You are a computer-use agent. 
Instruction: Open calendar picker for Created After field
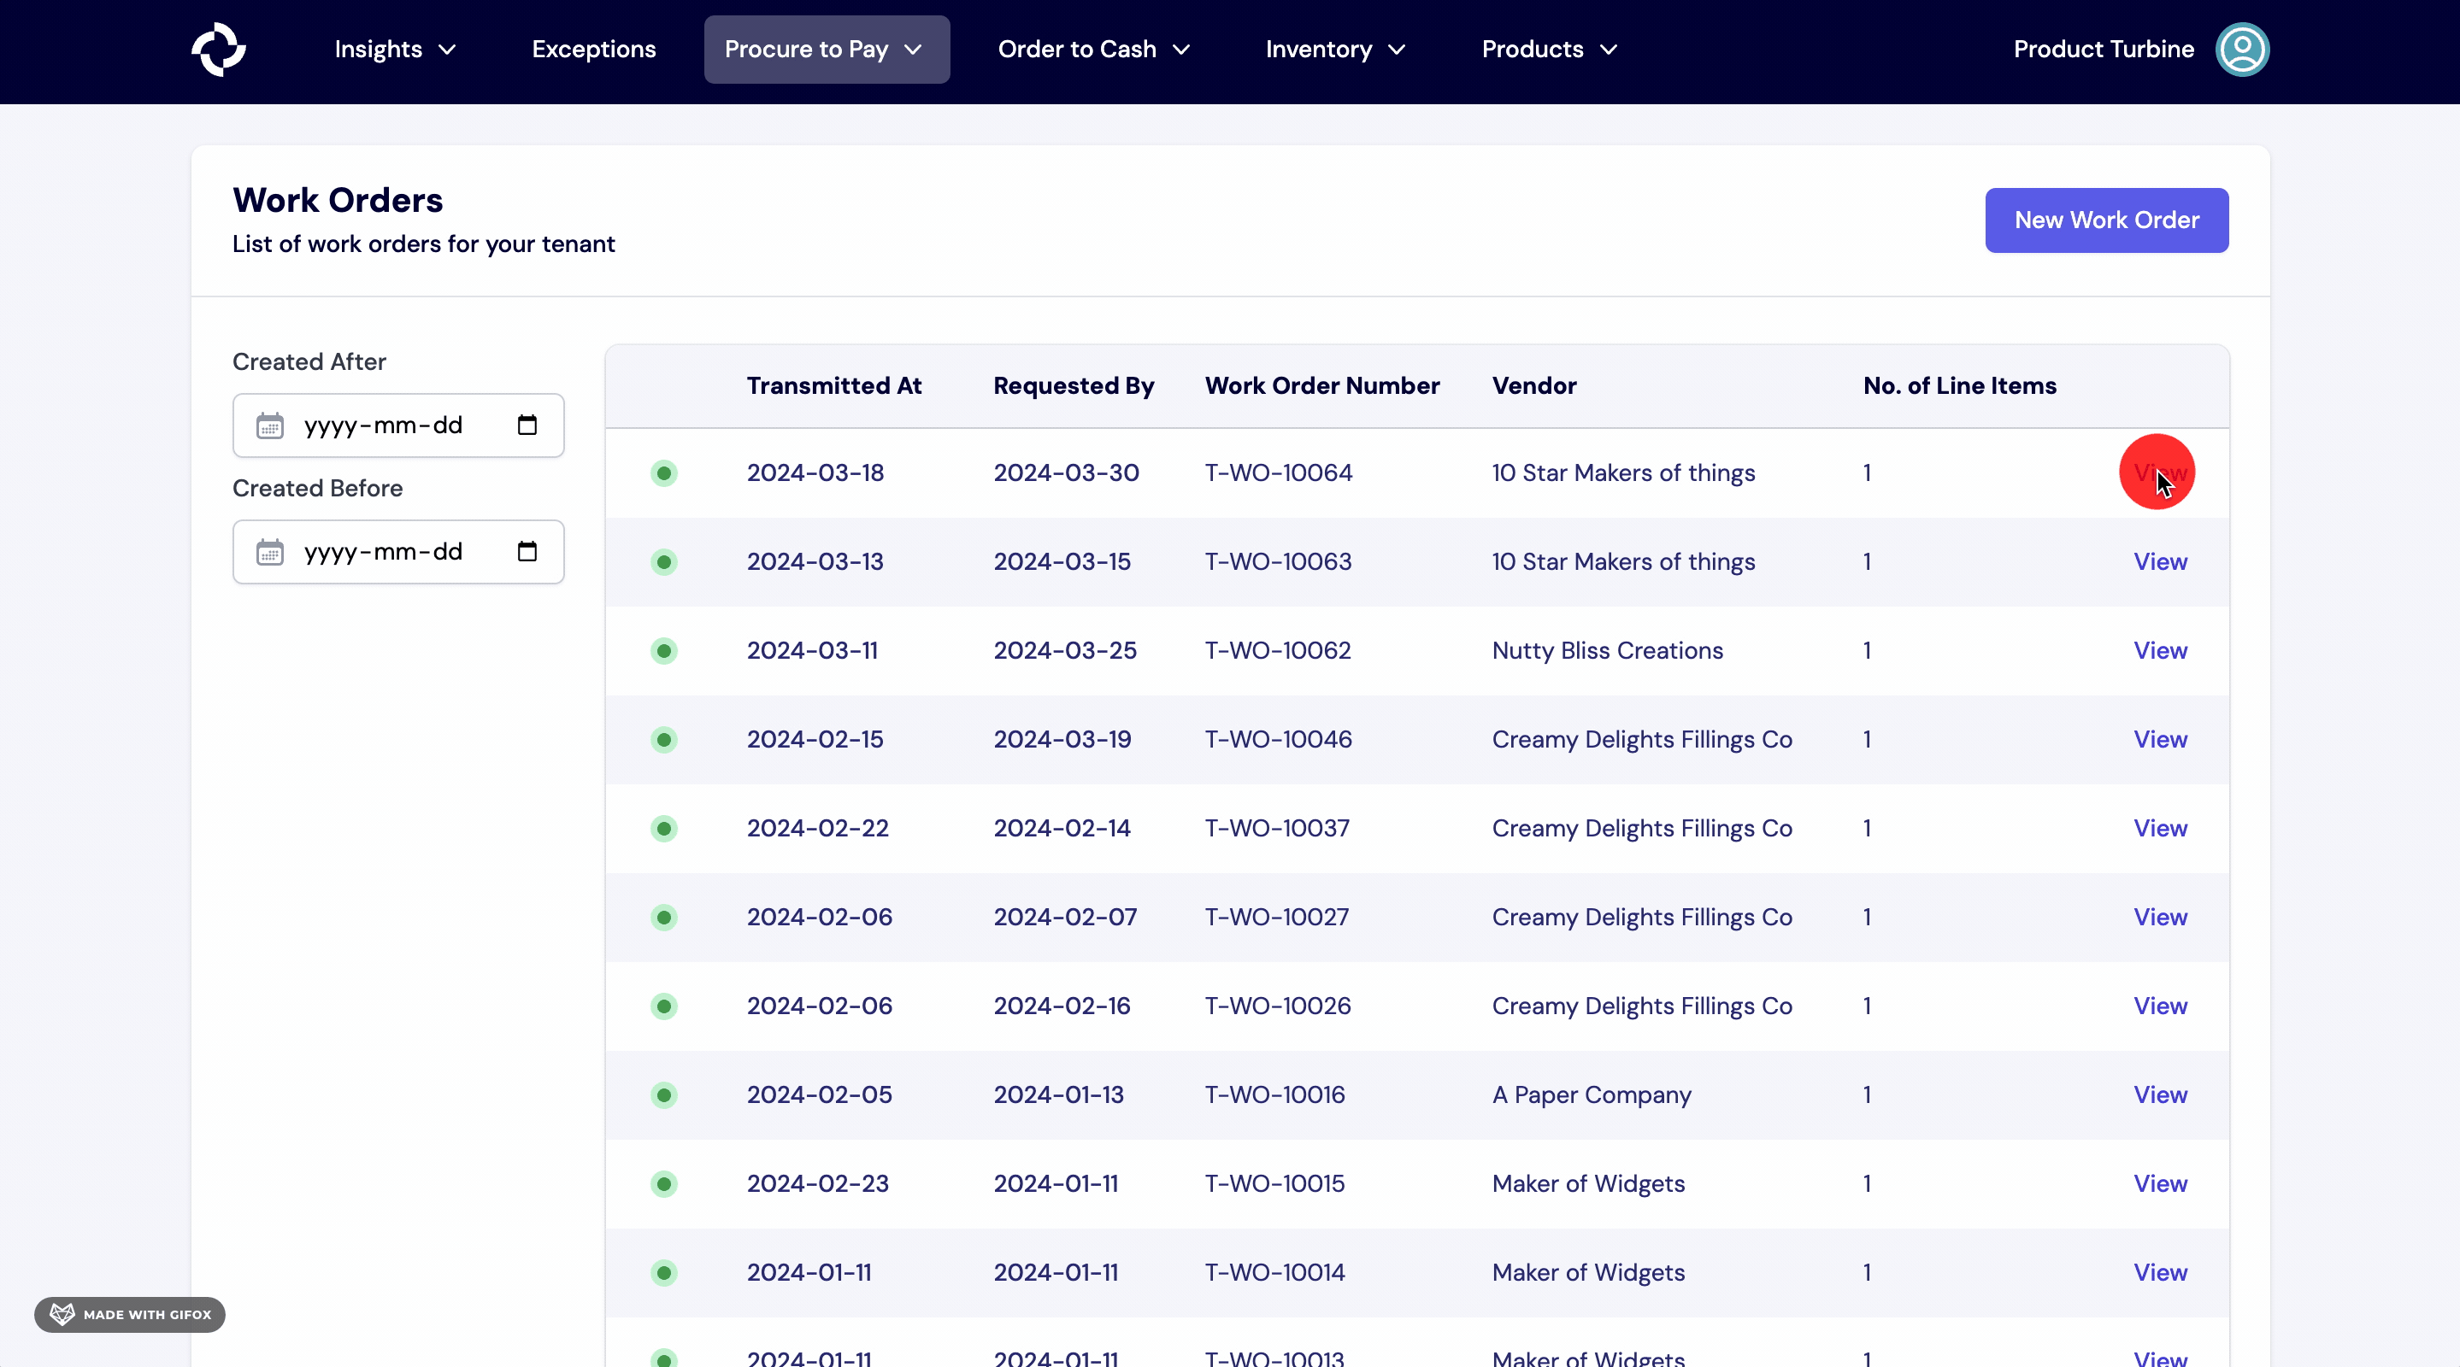tap(527, 425)
